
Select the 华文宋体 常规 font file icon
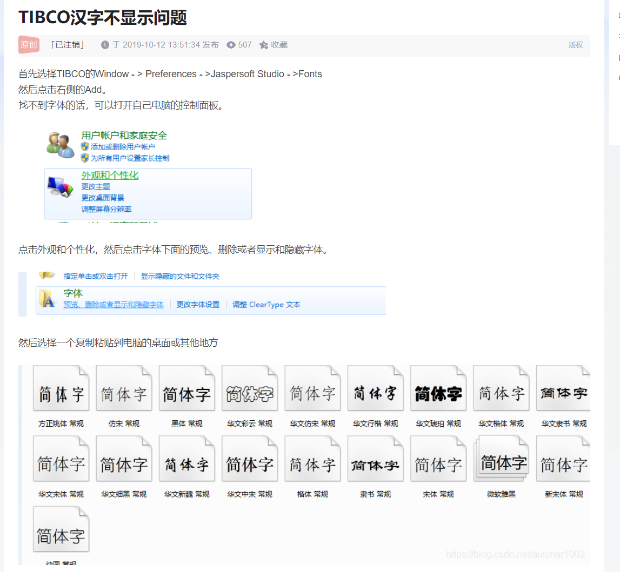61,459
